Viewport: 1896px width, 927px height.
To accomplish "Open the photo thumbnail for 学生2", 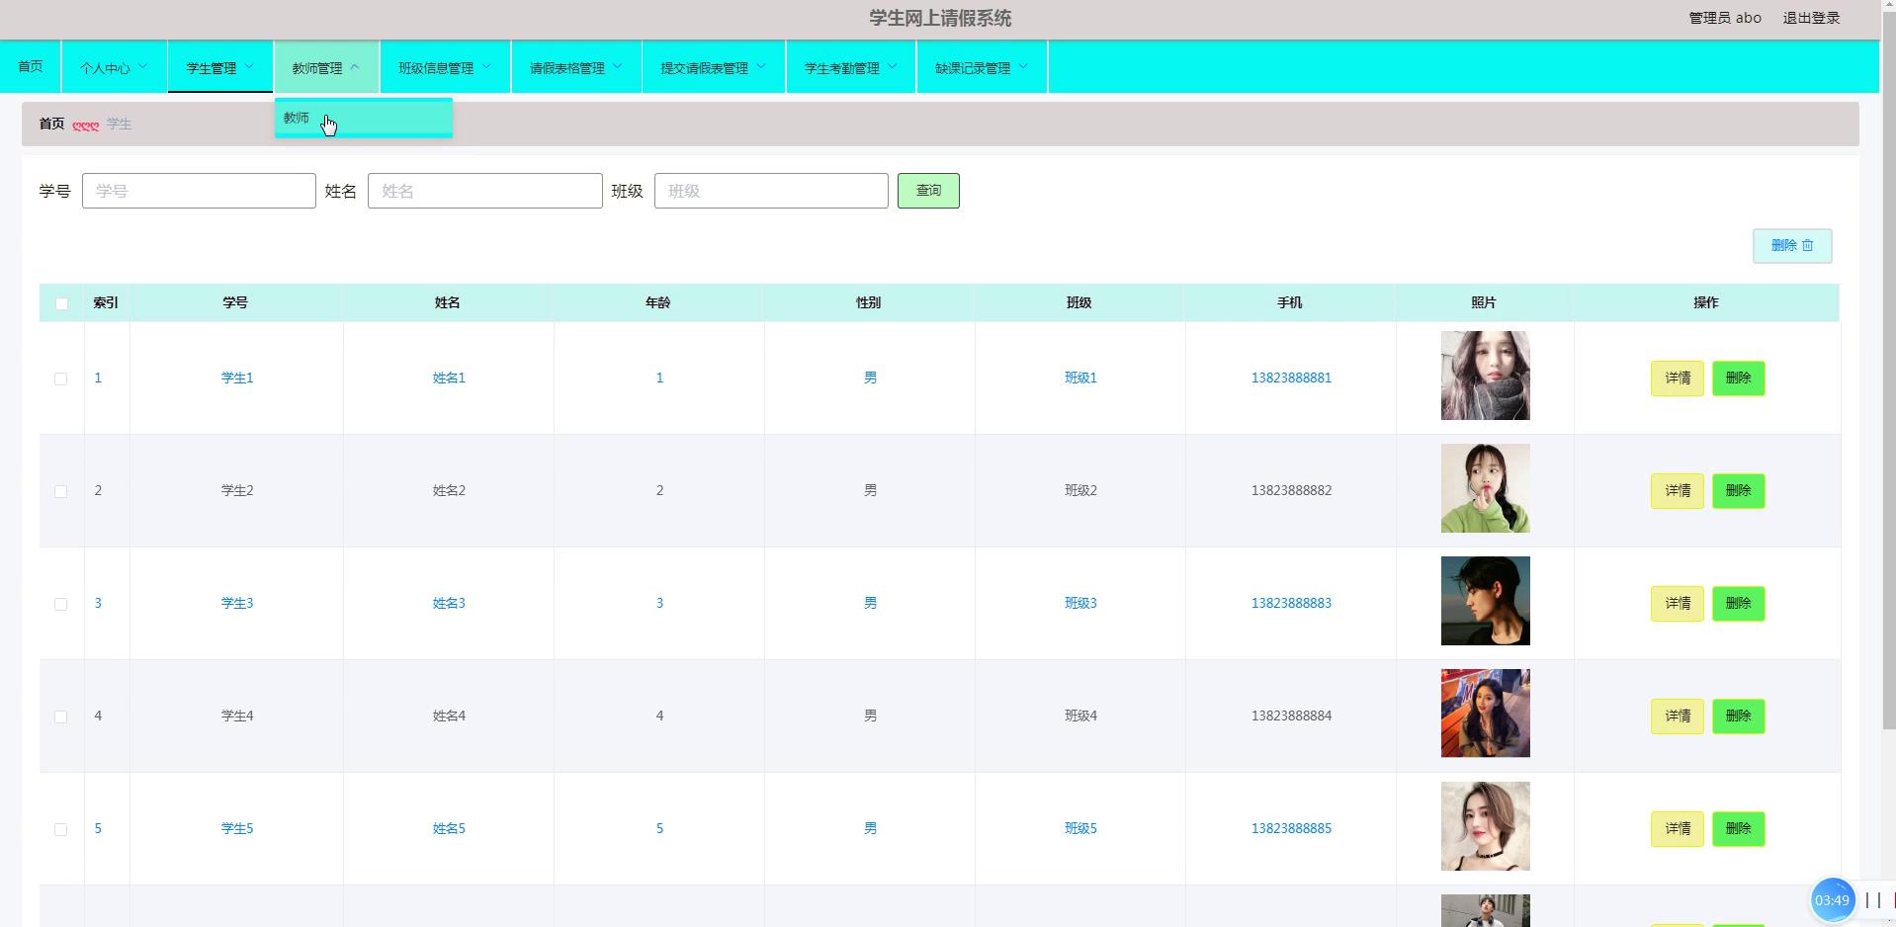I will pos(1485,488).
